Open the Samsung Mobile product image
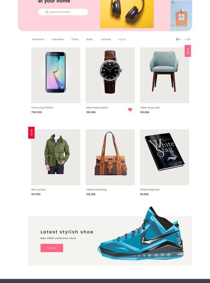The image size is (210, 283). point(55,75)
